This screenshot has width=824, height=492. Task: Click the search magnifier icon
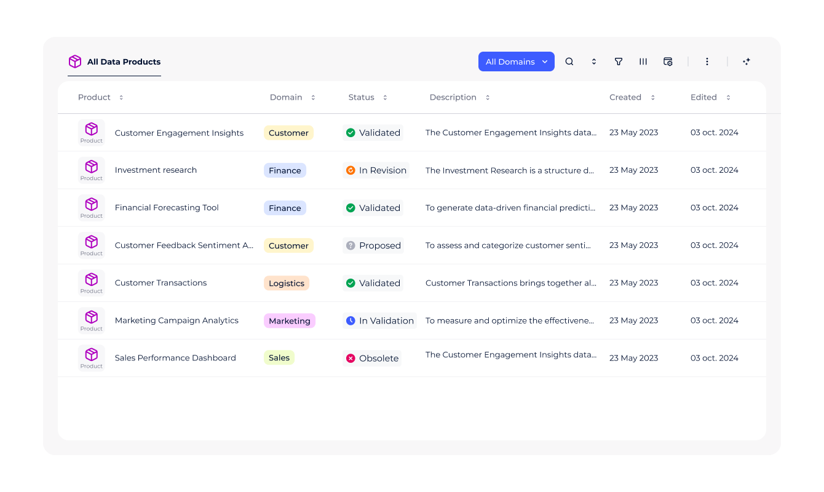click(569, 61)
